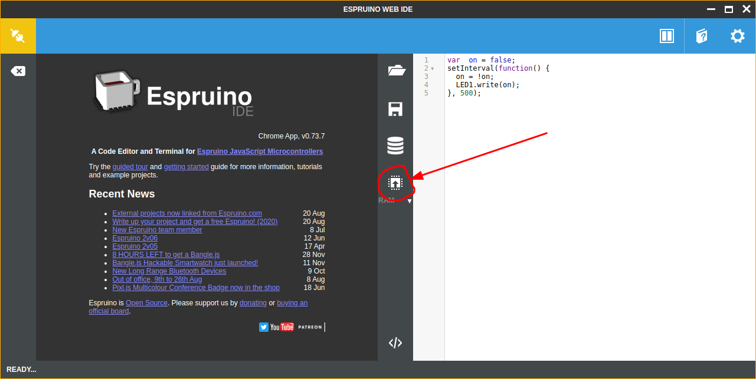This screenshot has height=379, width=756.
Task: Click the YouTube badge
Action: tap(282, 327)
